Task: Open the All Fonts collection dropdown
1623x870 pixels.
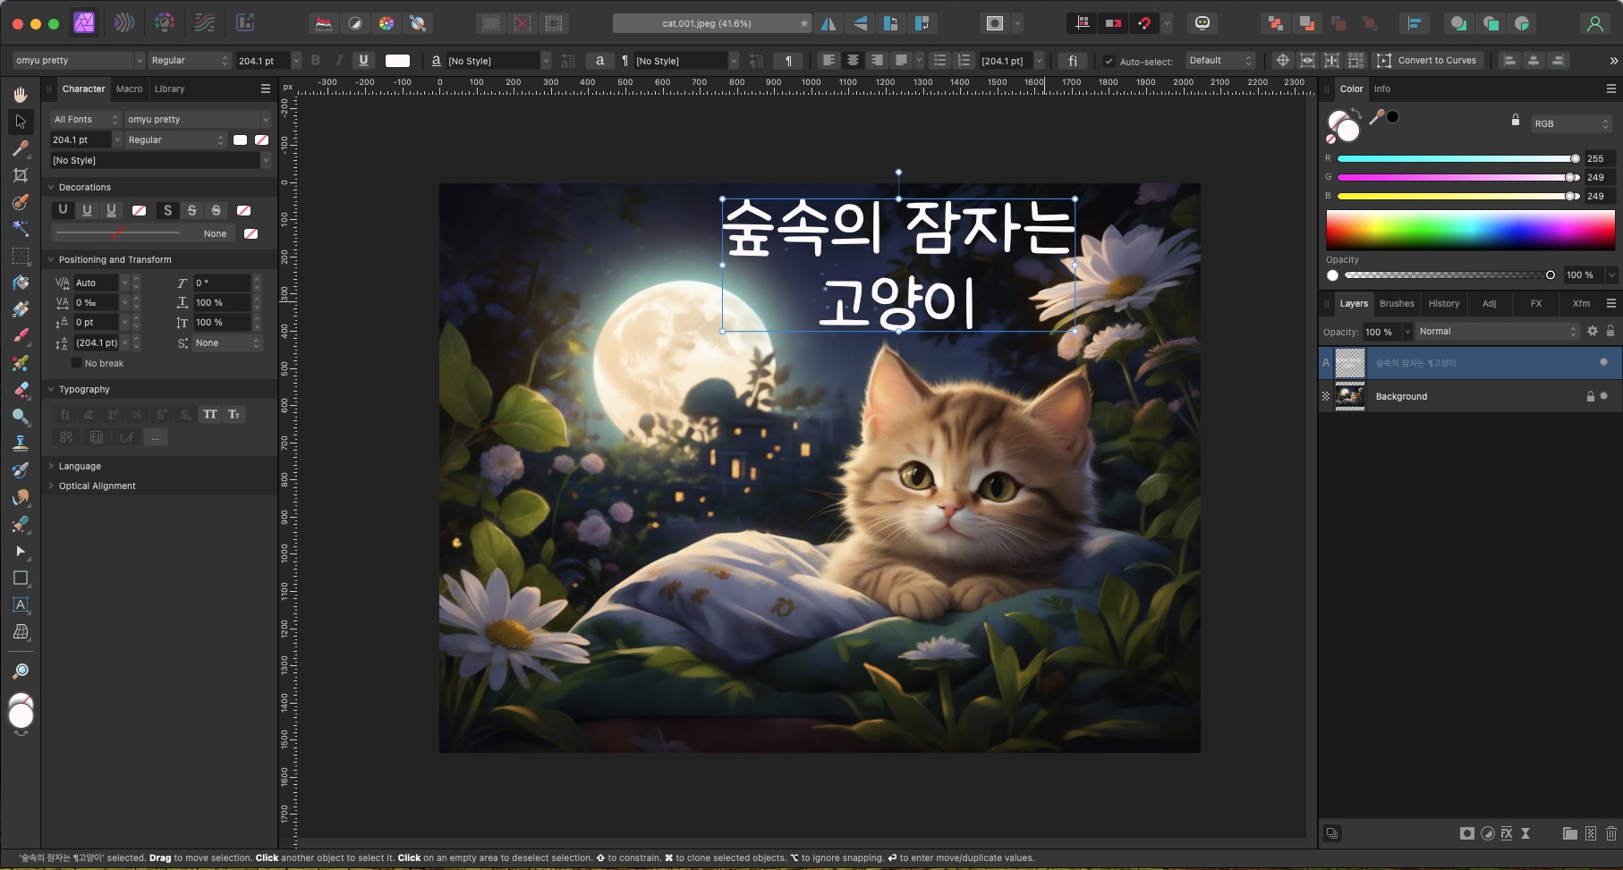Action: 85,119
